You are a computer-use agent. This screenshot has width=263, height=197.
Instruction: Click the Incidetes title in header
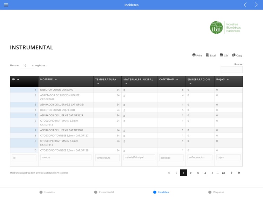click(131, 5)
